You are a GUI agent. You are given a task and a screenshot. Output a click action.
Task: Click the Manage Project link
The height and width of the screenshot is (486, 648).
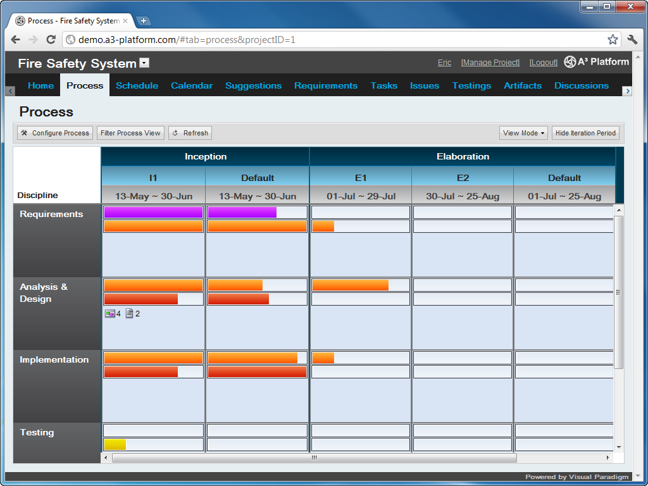point(490,63)
